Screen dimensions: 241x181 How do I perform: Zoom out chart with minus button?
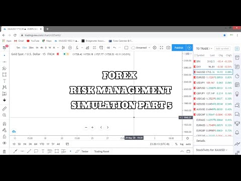coord(86,127)
